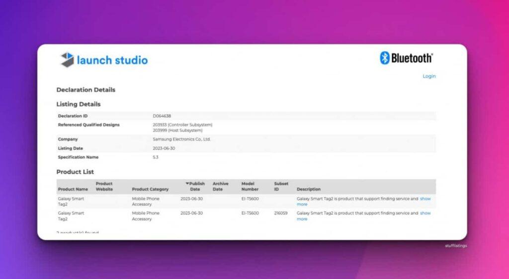Click the Product List heading

(x=75, y=172)
